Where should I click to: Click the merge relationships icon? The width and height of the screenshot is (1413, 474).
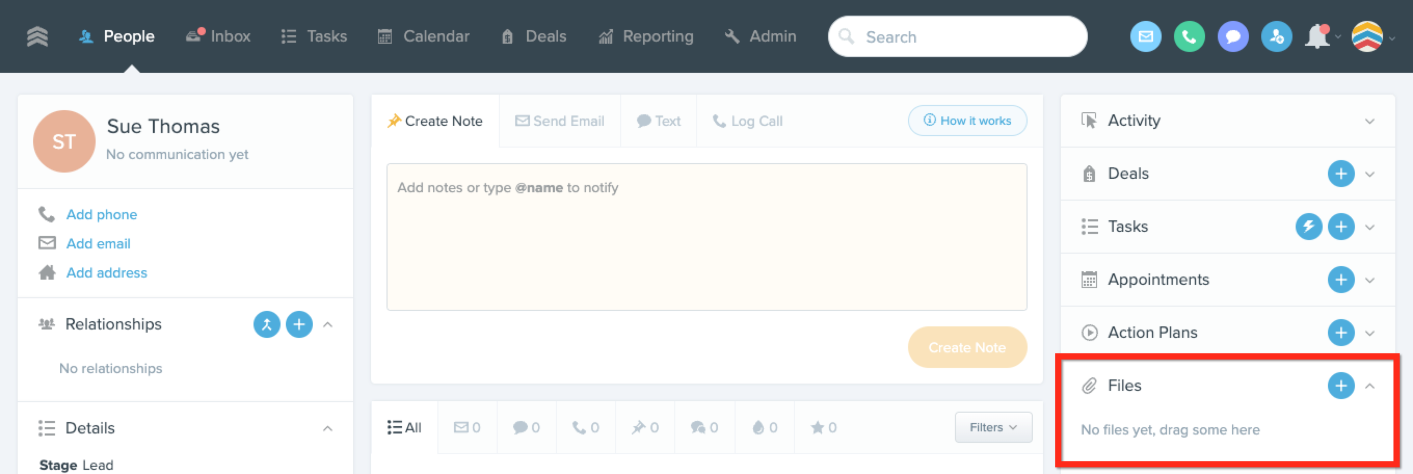(x=266, y=324)
